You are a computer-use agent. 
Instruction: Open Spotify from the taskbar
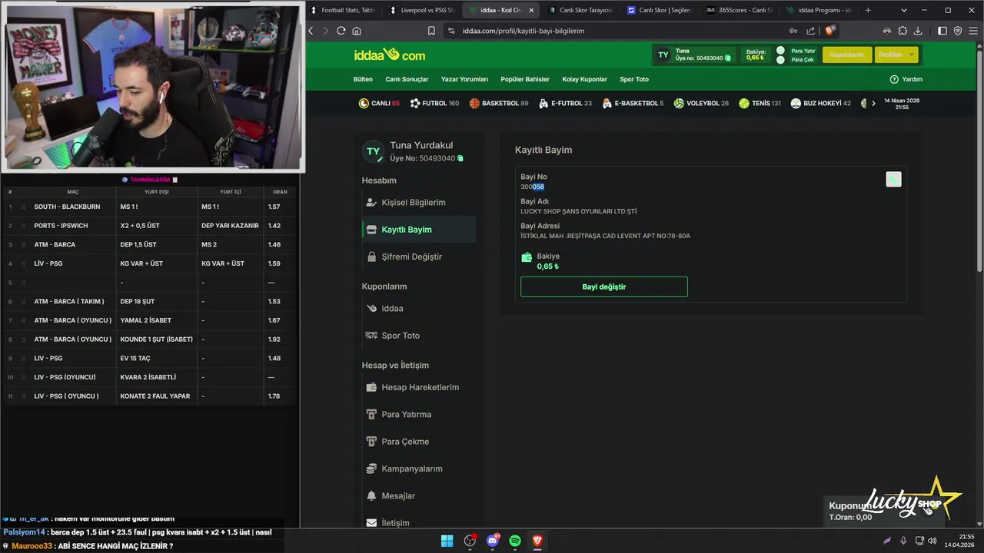coord(515,541)
